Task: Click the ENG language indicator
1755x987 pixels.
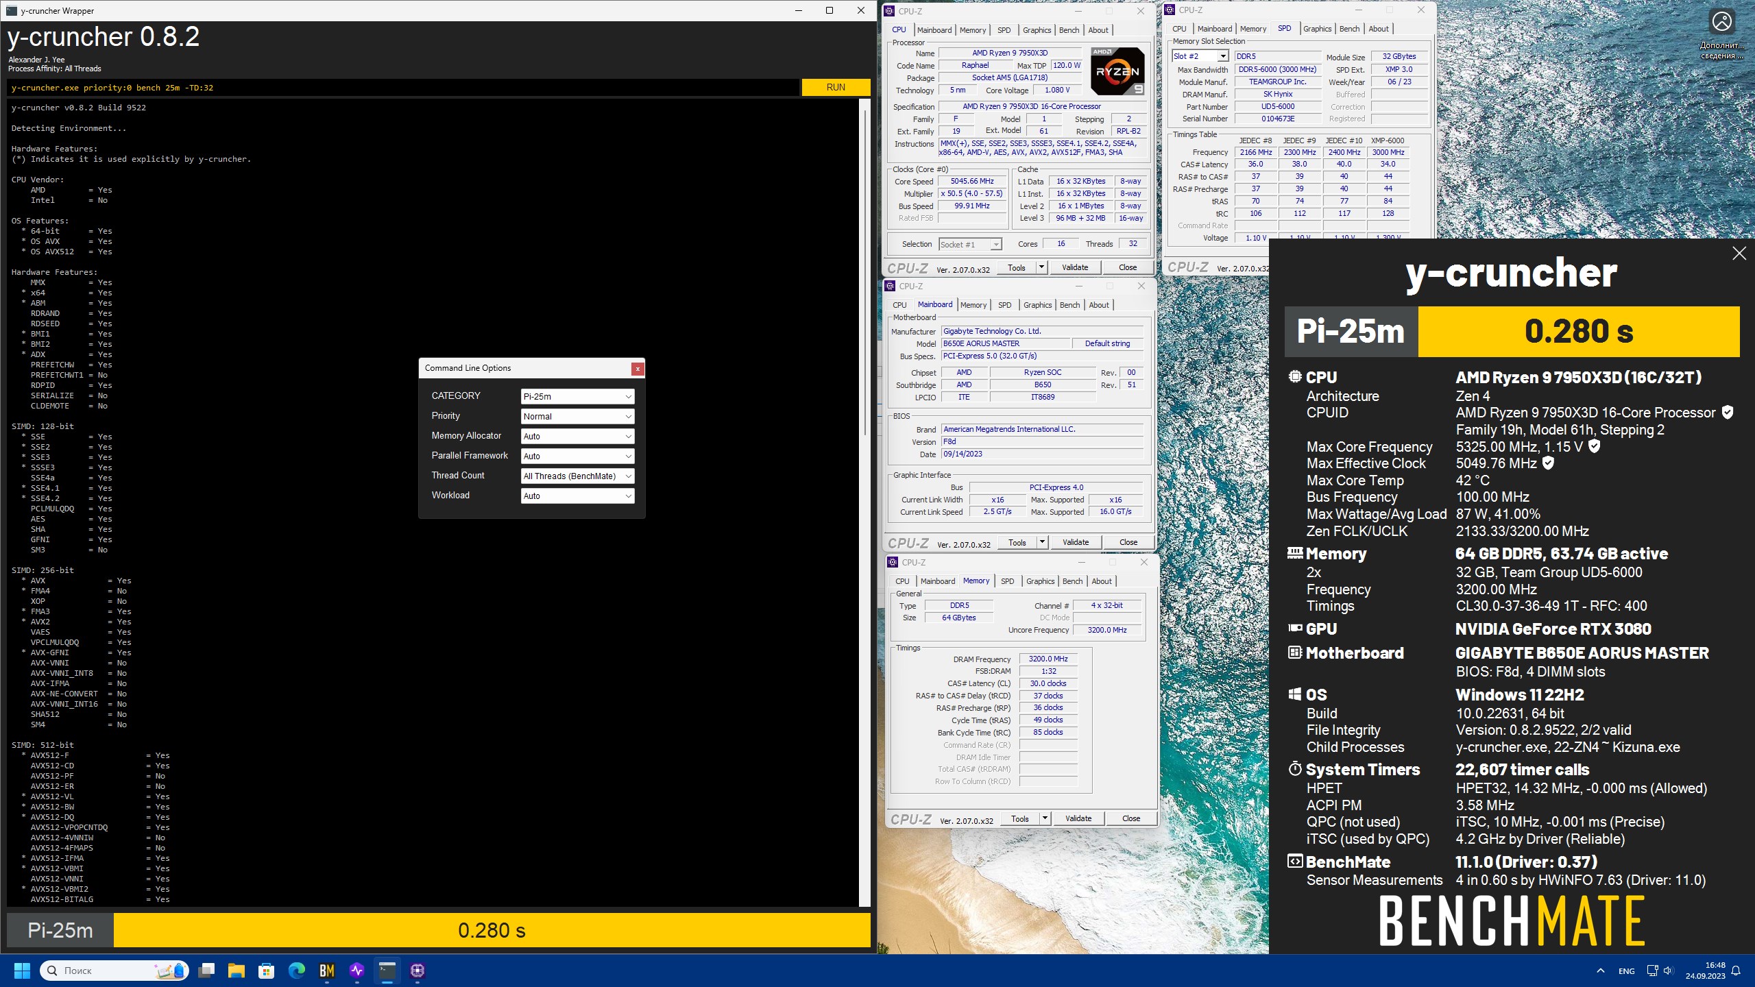Action: click(1626, 971)
